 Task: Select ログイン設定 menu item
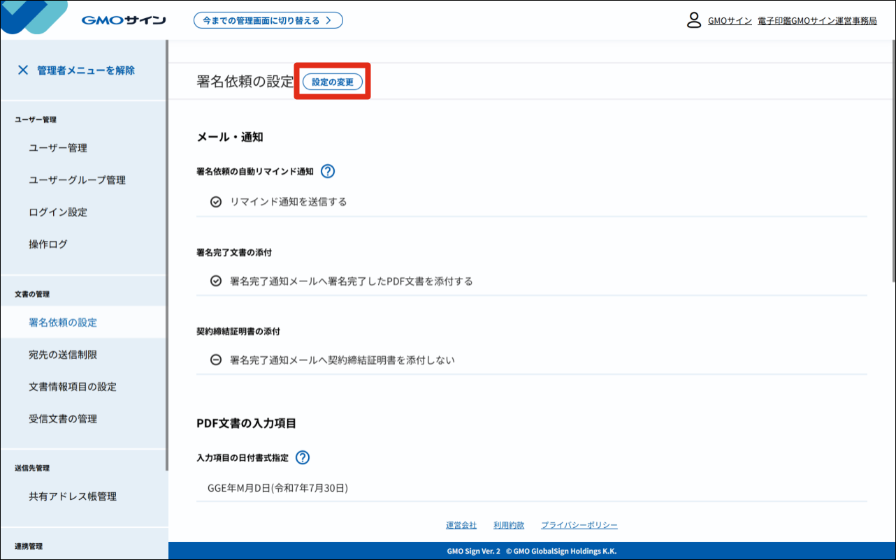pos(58,212)
